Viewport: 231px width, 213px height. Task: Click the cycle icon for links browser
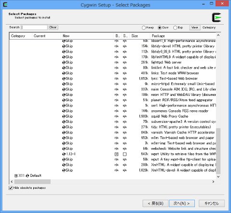pyautogui.click(x=64, y=73)
